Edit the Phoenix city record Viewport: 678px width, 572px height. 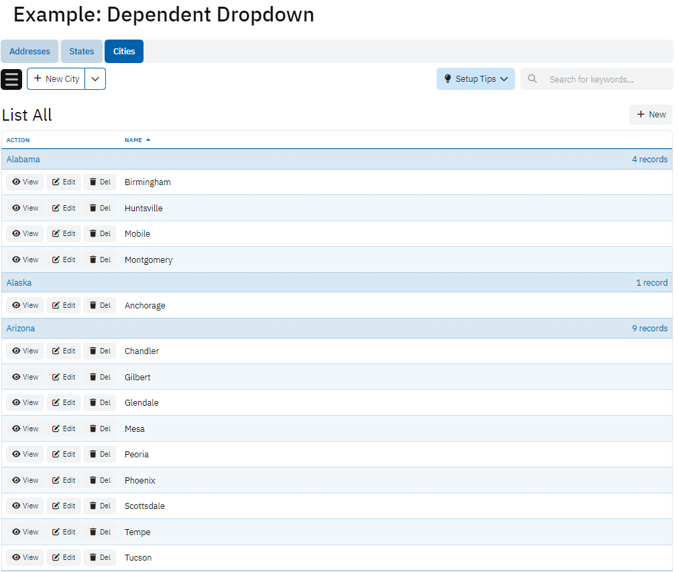coord(64,481)
